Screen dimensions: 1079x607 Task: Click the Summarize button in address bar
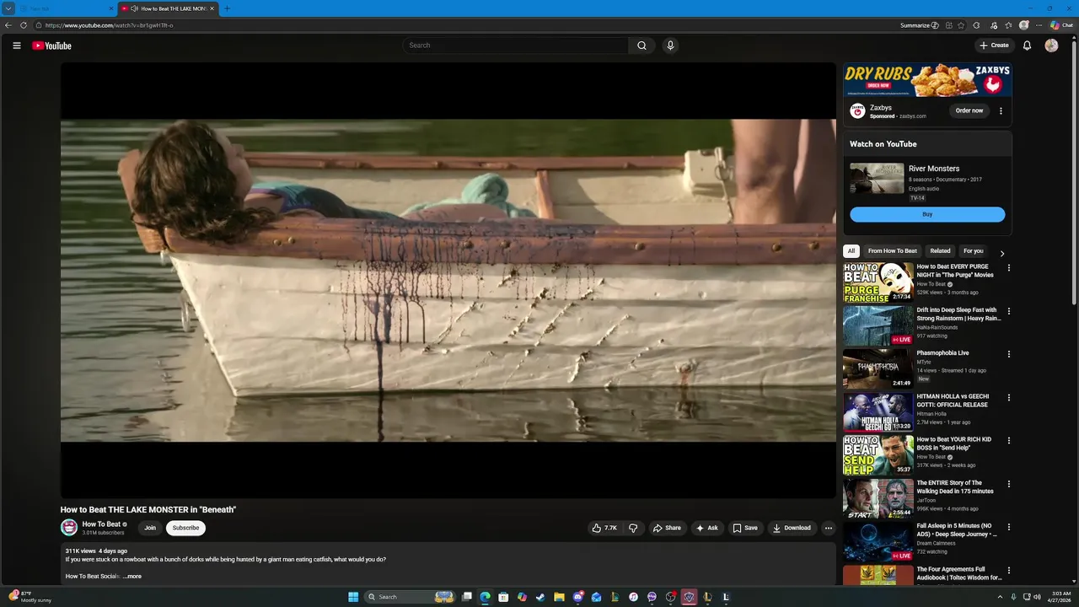click(919, 25)
